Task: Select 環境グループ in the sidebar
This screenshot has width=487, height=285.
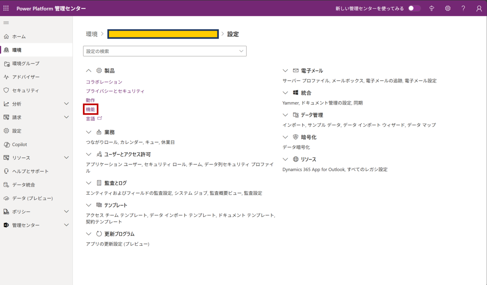Action: pos(26,64)
